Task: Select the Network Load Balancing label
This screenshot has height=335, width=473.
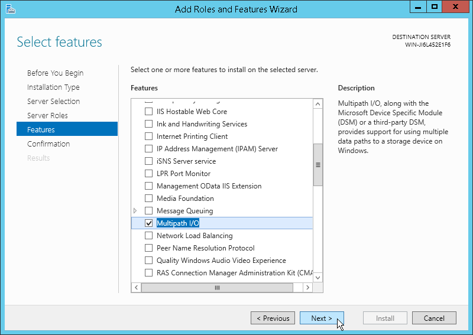Action: [x=195, y=236]
